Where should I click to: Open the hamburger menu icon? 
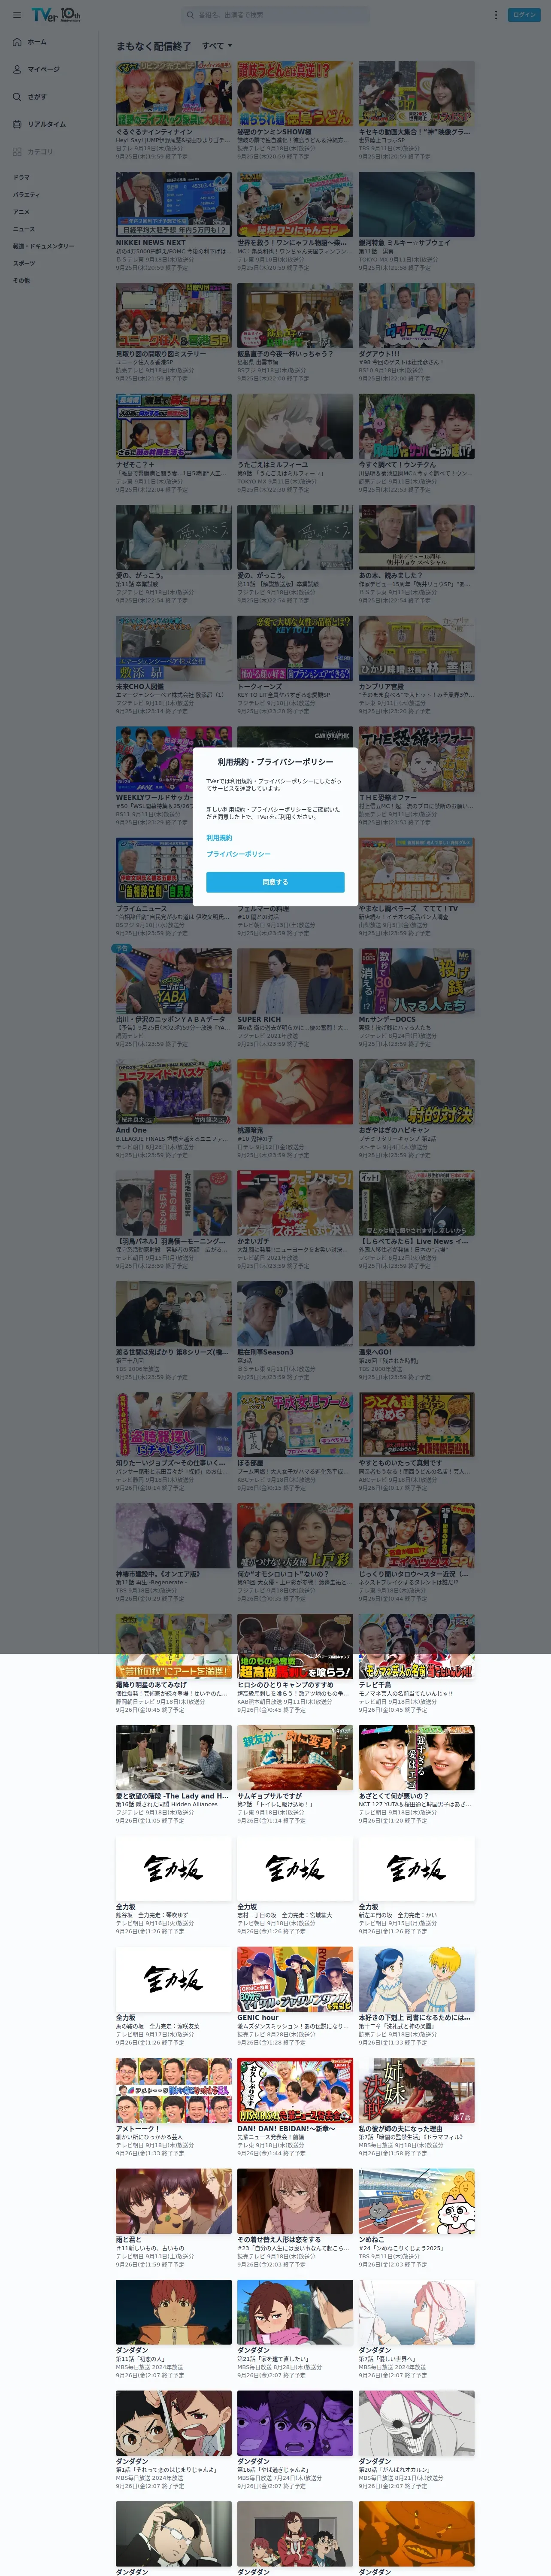coord(17,15)
